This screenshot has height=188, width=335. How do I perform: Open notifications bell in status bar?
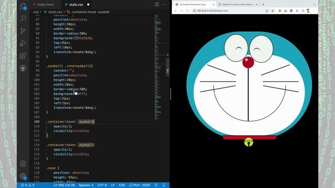pos(164,185)
